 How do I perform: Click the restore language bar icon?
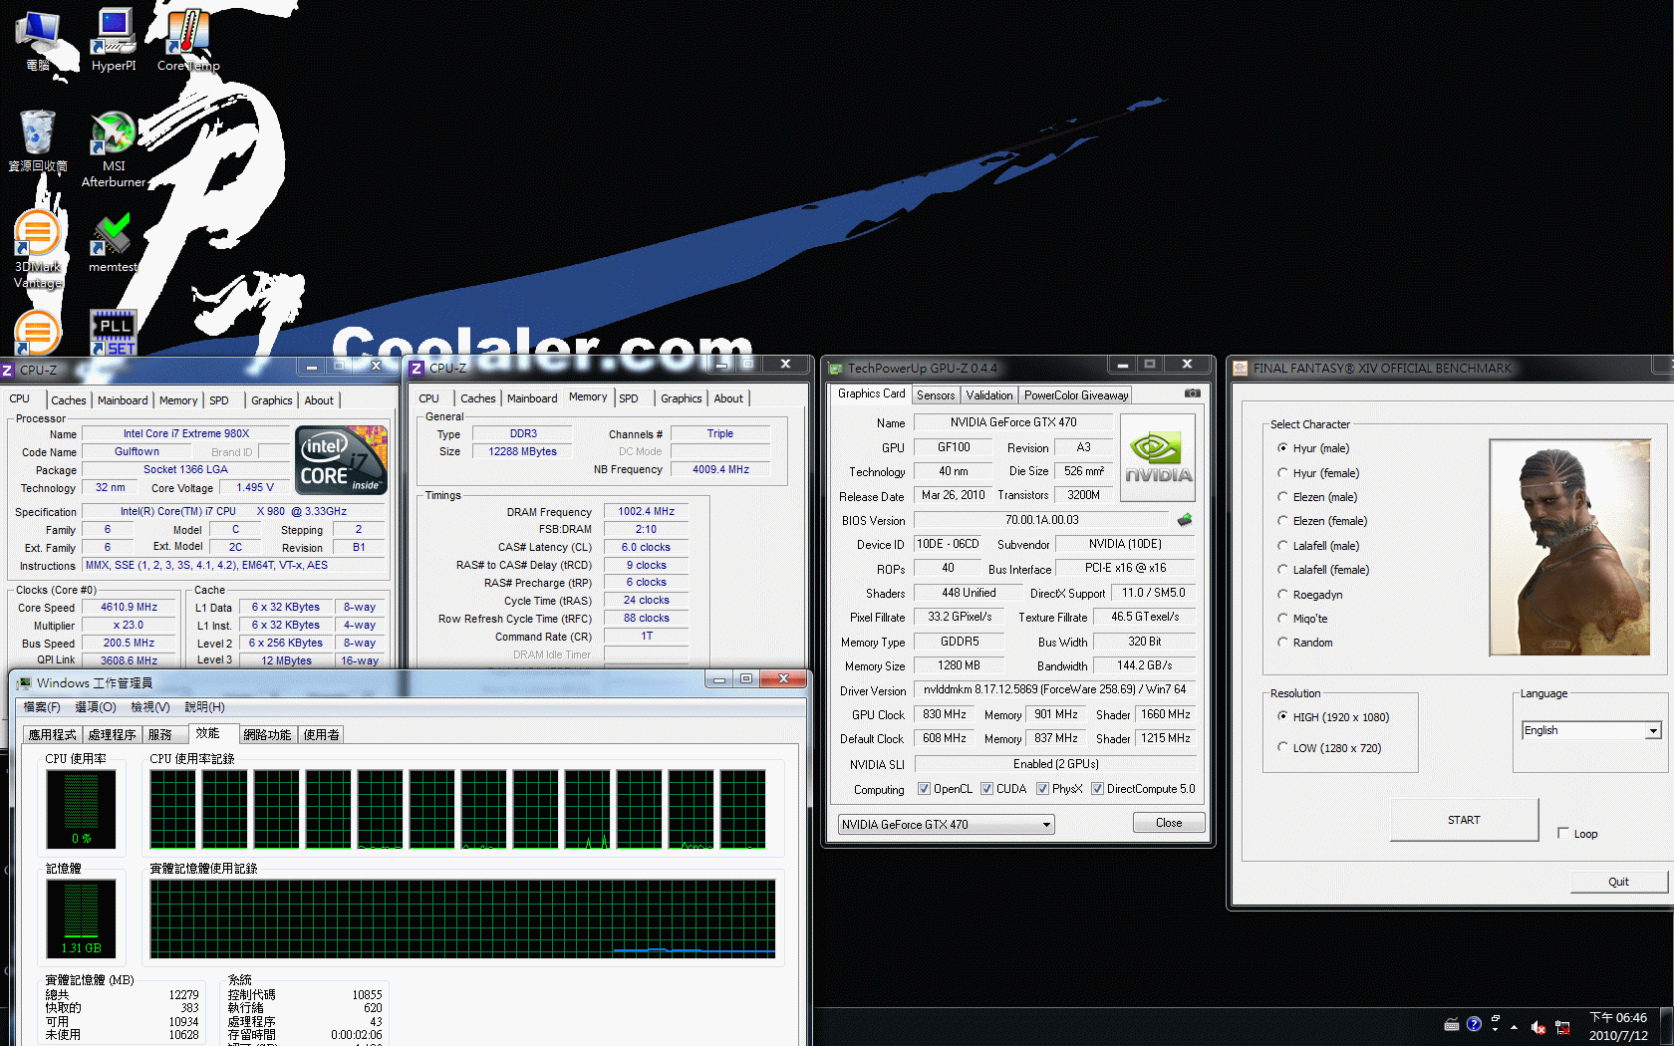coord(1495,1019)
